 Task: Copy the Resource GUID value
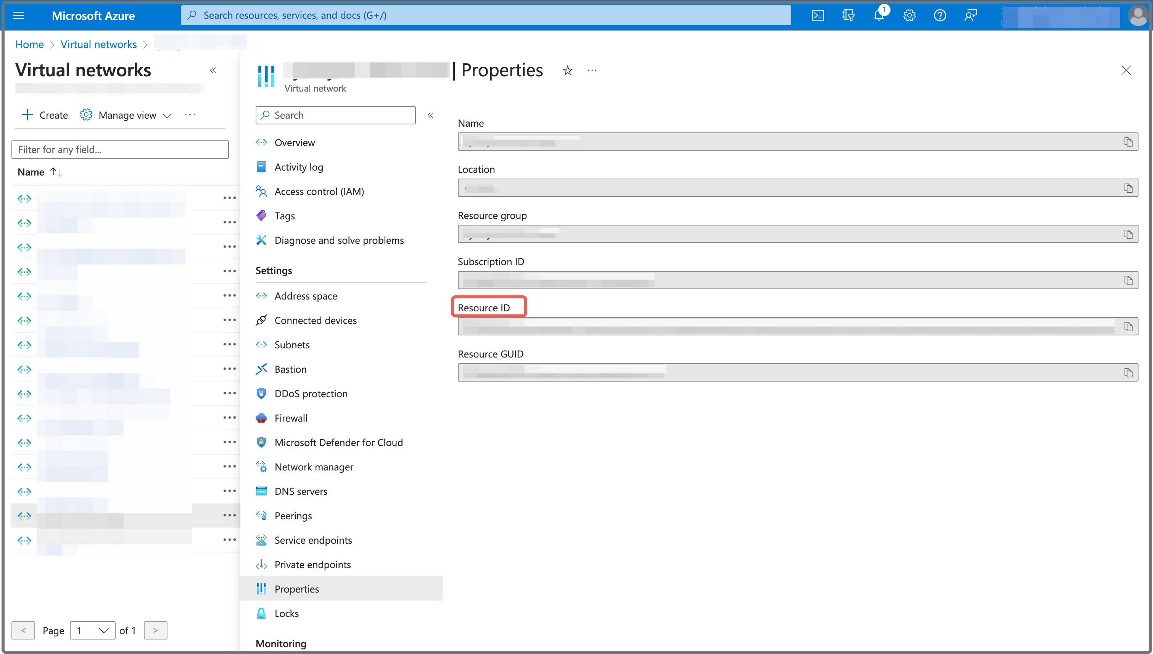coord(1128,373)
